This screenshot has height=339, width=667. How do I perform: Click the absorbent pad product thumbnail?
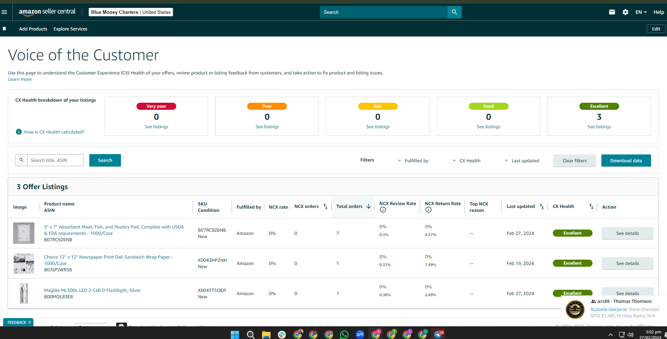[24, 233]
